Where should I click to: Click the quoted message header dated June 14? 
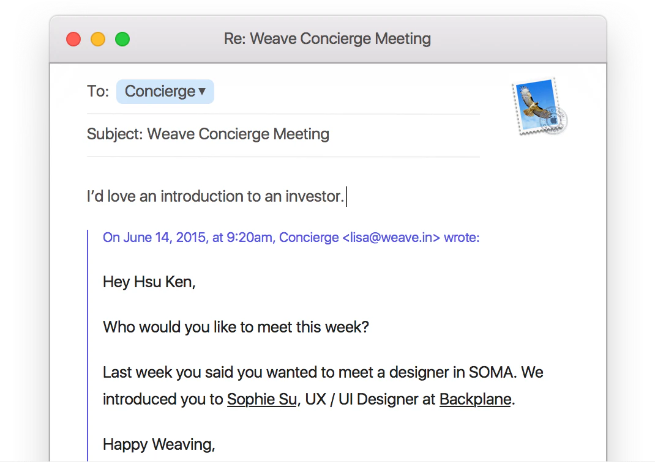[x=291, y=237]
